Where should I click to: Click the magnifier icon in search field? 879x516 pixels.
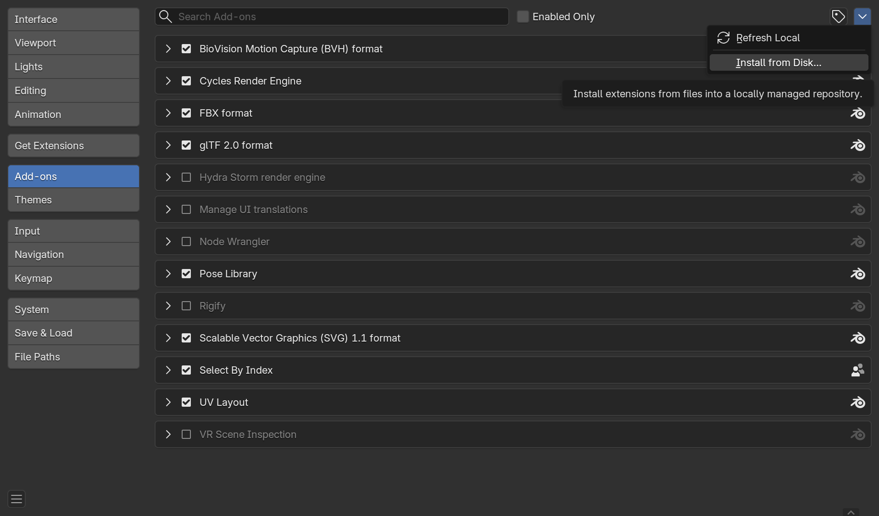(x=166, y=17)
